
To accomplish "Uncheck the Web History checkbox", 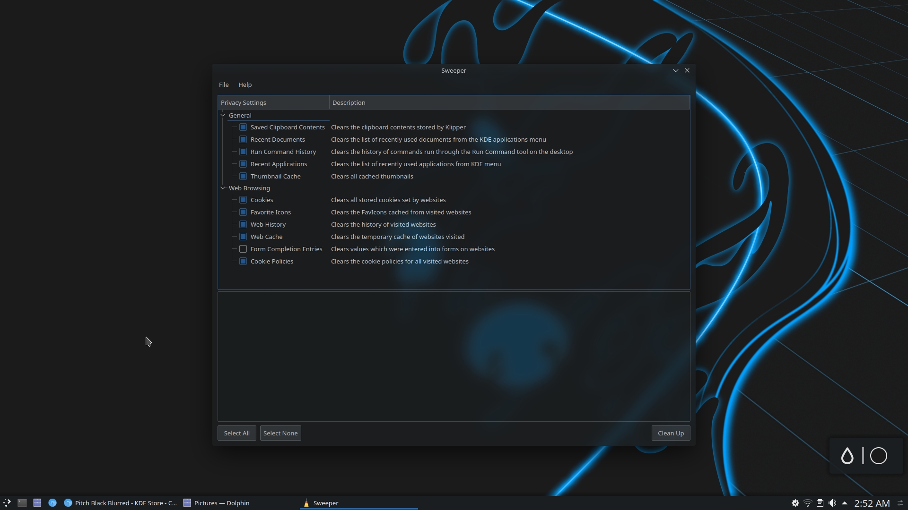I will pyautogui.click(x=243, y=224).
